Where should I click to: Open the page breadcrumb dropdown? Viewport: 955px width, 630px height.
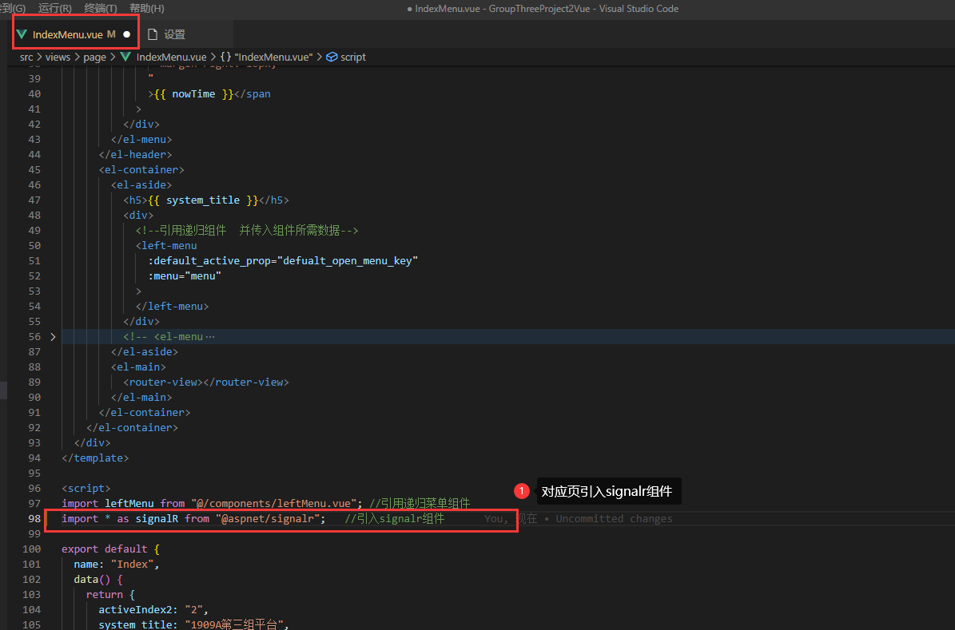[94, 57]
